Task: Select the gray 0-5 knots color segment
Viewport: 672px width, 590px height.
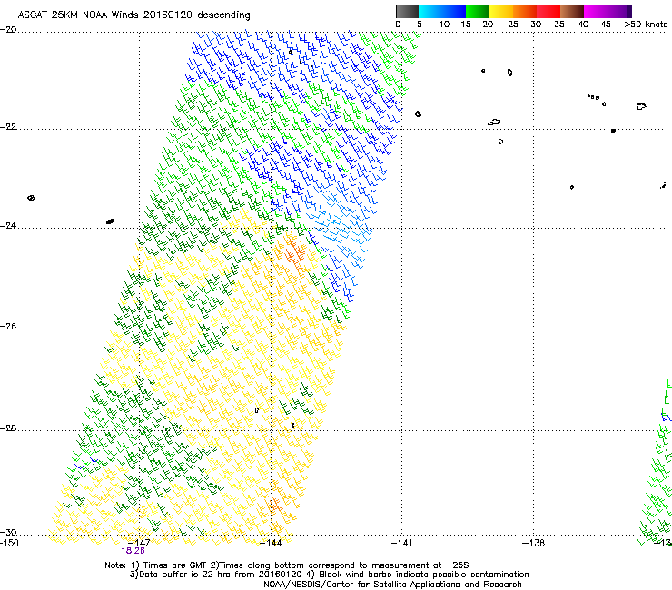Action: pyautogui.click(x=407, y=11)
